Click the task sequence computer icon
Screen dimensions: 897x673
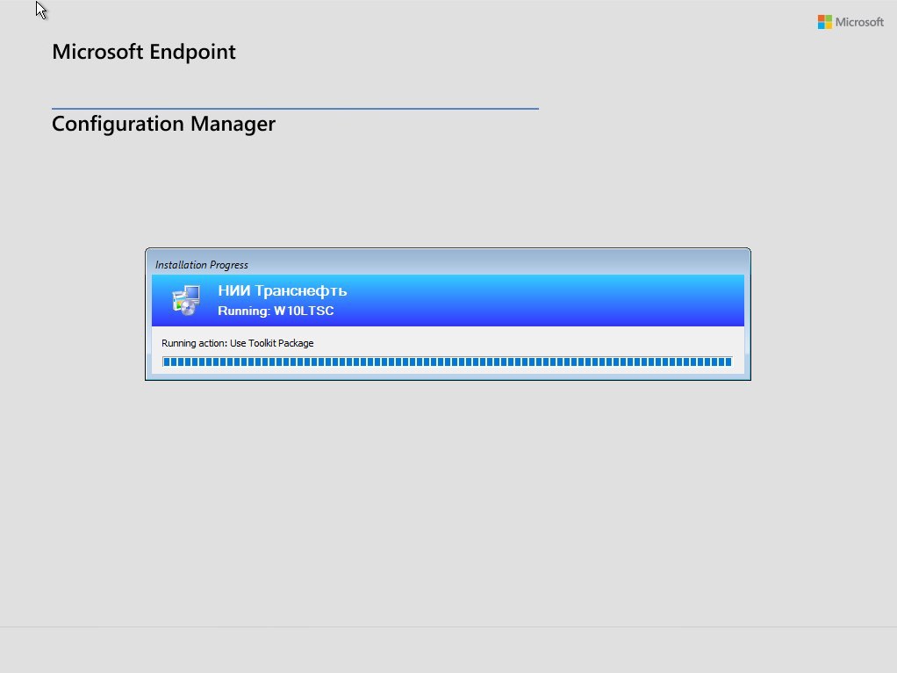point(186,300)
